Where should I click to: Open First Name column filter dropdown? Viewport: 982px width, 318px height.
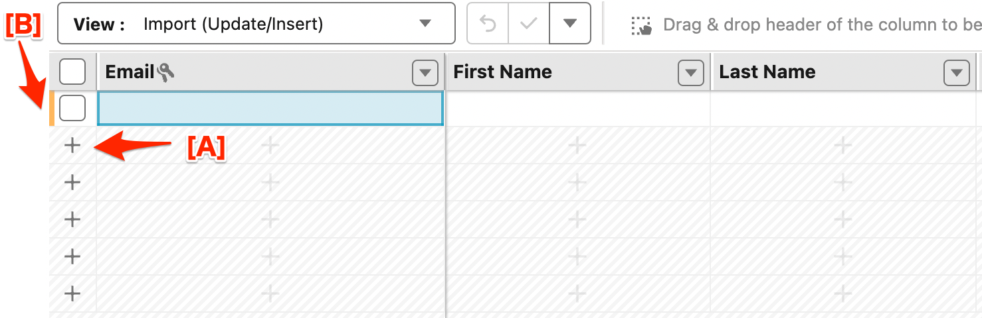(691, 72)
